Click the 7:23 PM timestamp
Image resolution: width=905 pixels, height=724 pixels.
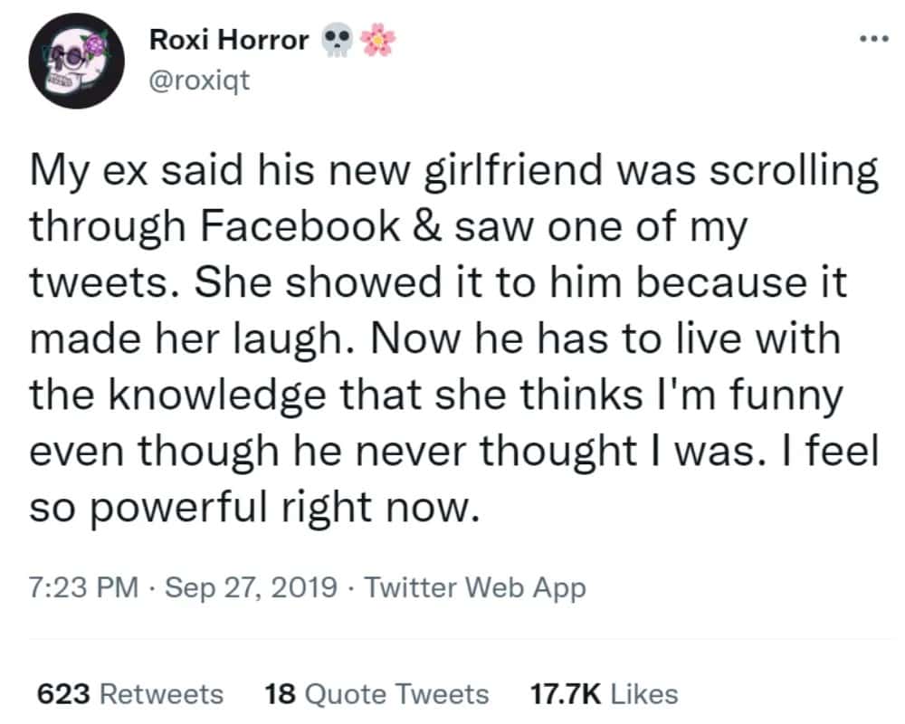(84, 588)
